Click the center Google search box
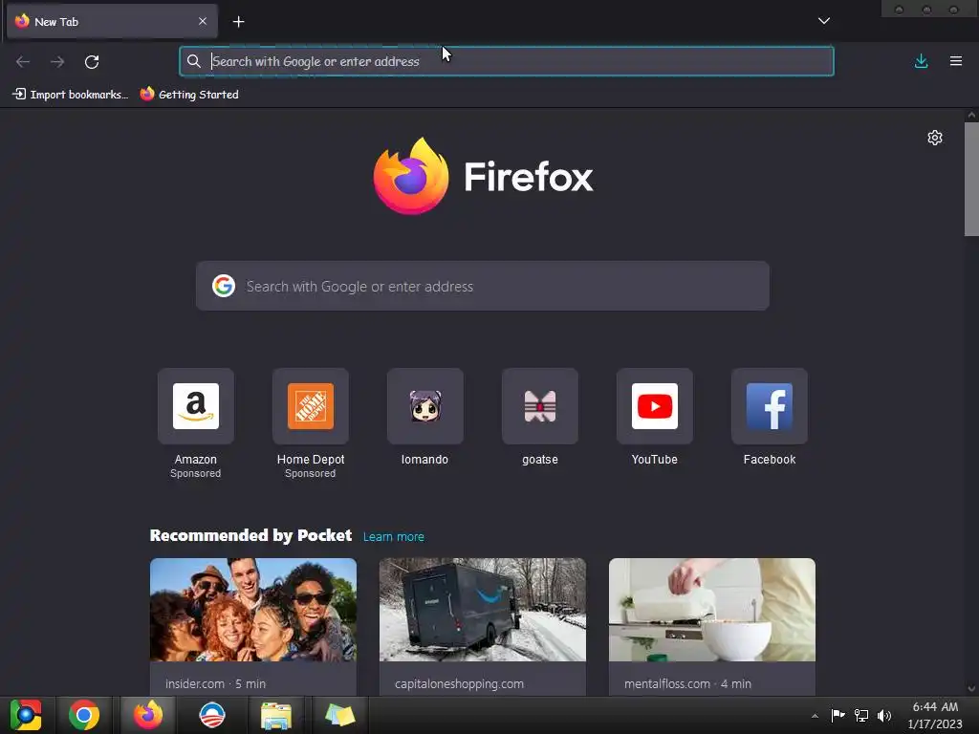979x734 pixels. point(483,286)
